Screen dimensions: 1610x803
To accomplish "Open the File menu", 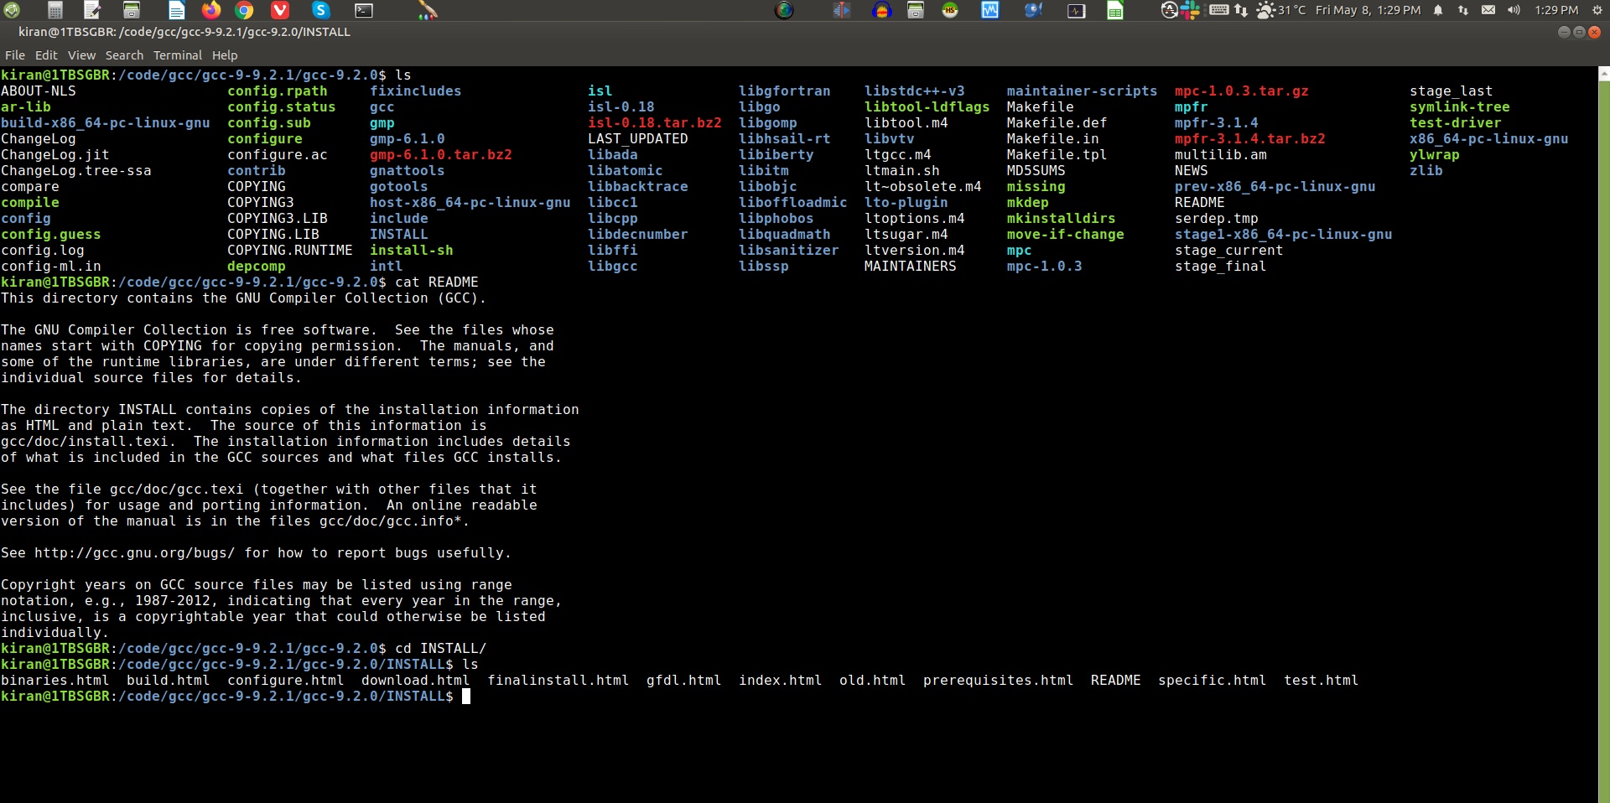I will pyautogui.click(x=15, y=55).
